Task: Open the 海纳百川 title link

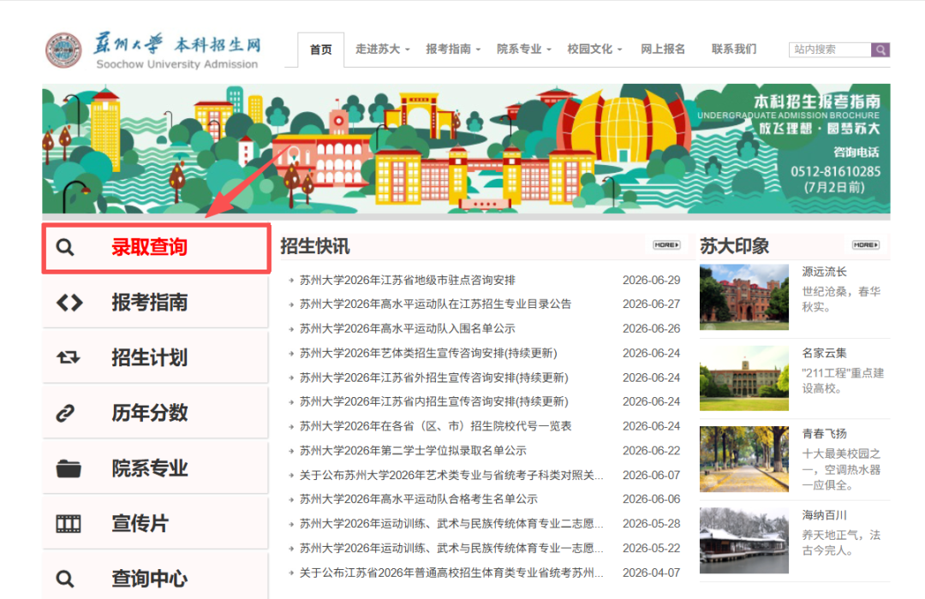Action: click(x=824, y=515)
